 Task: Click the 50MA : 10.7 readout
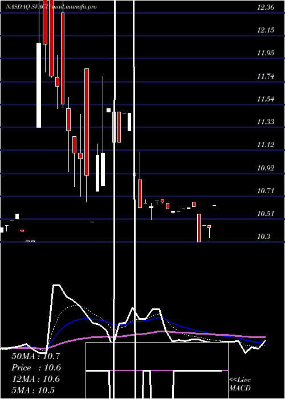[36, 356]
